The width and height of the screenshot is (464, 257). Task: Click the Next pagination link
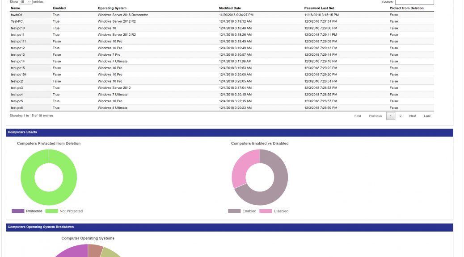click(x=413, y=116)
